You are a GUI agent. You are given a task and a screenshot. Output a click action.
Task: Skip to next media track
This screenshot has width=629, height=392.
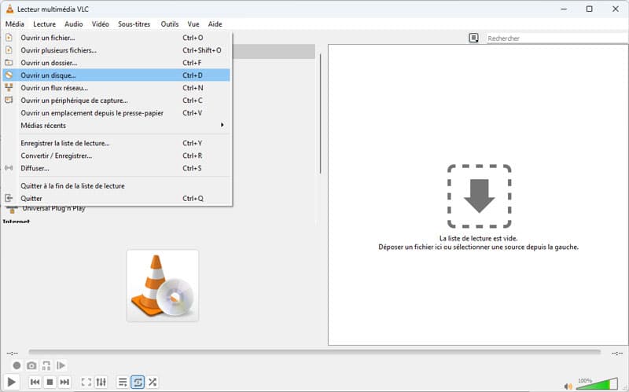64,382
